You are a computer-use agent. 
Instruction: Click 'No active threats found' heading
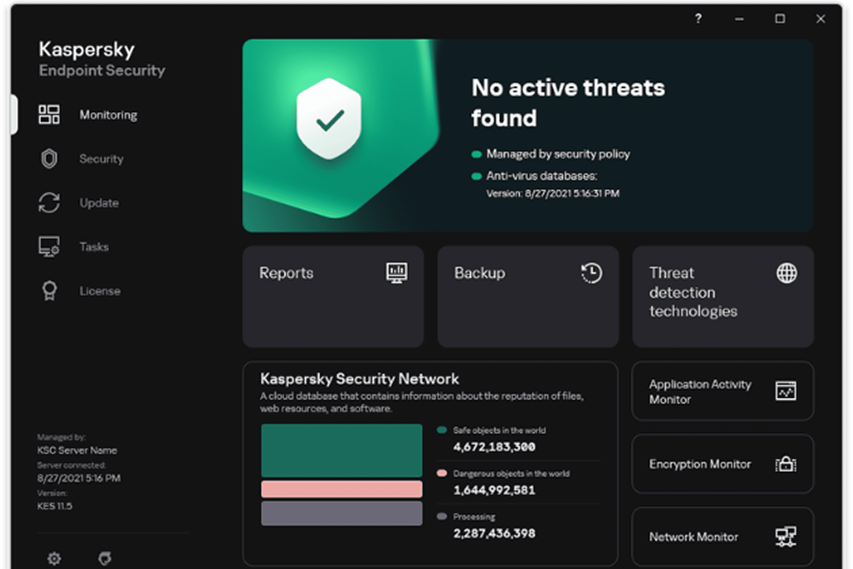coord(568,103)
